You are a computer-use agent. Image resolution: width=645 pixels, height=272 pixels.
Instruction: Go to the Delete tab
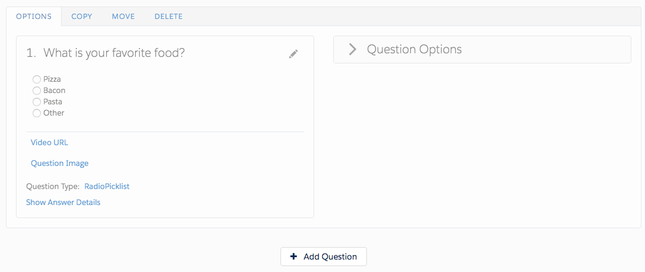click(168, 17)
